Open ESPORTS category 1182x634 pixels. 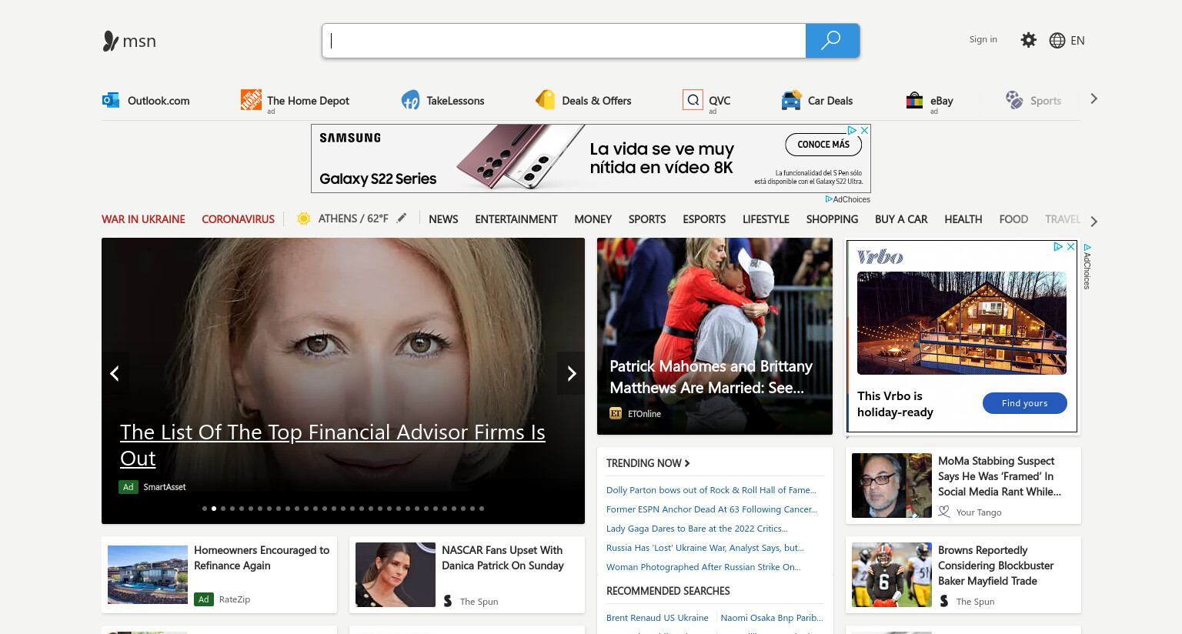point(704,219)
